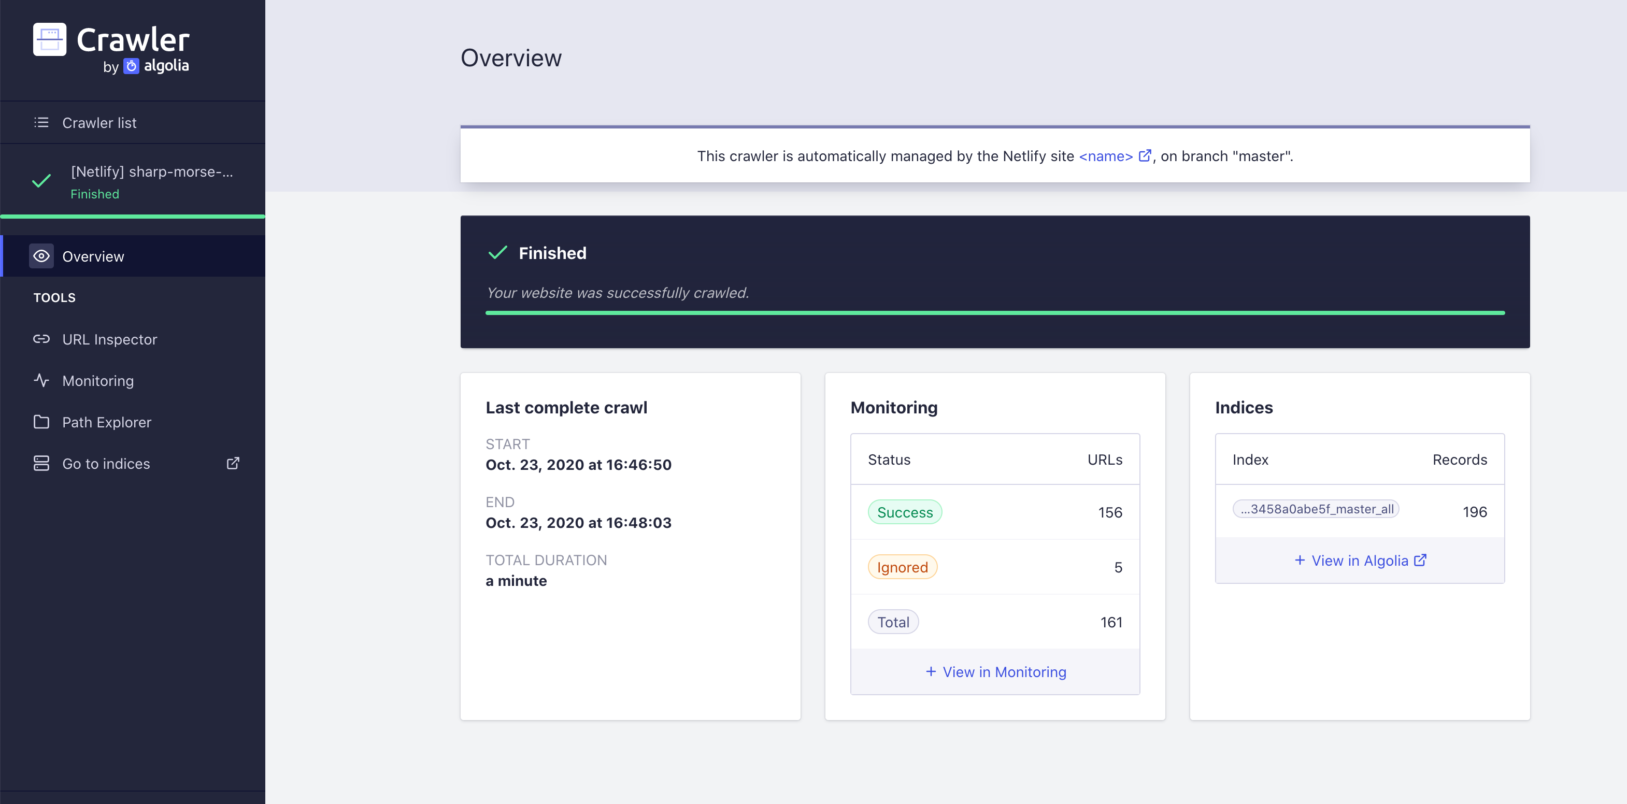Click the URLs column header
The image size is (1627, 804).
pyautogui.click(x=1105, y=460)
